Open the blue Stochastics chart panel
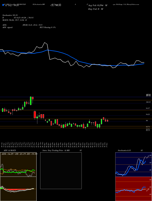 133,164
